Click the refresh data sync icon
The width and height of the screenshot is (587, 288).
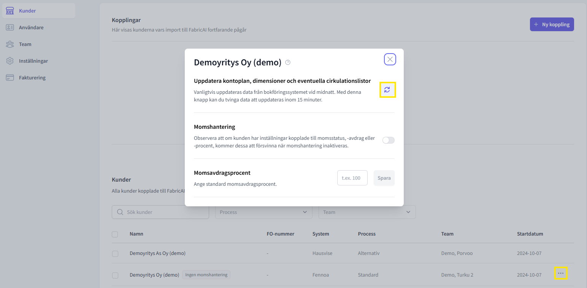coord(387,90)
